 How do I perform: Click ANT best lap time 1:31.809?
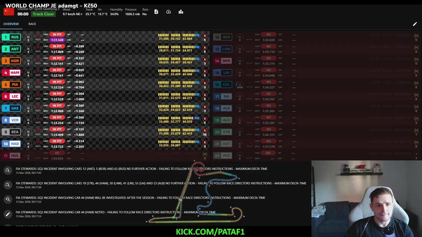[x=57, y=52]
